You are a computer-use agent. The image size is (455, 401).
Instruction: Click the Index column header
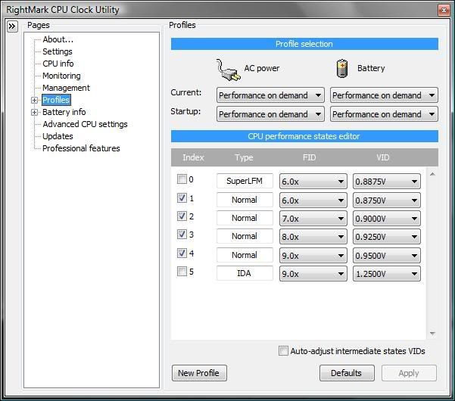(193, 157)
